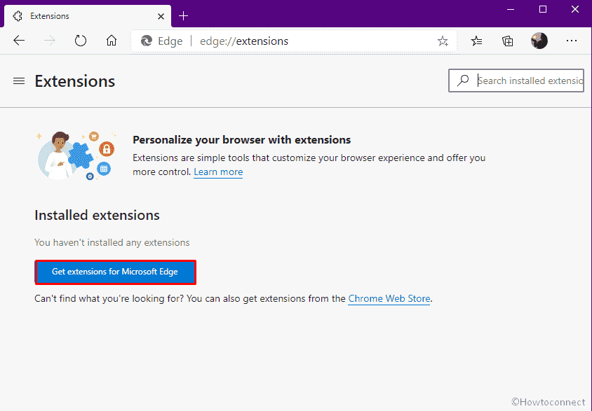The image size is (592, 411).
Task: Open the Learn more link
Action: [218, 172]
